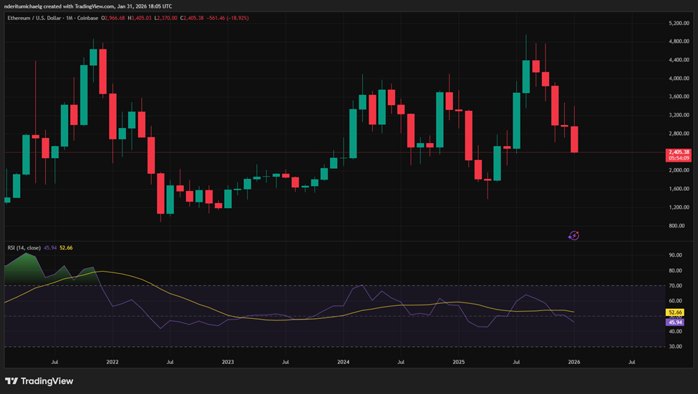Click the red current price tag 2,405.38
The image size is (698, 394).
tap(677, 152)
